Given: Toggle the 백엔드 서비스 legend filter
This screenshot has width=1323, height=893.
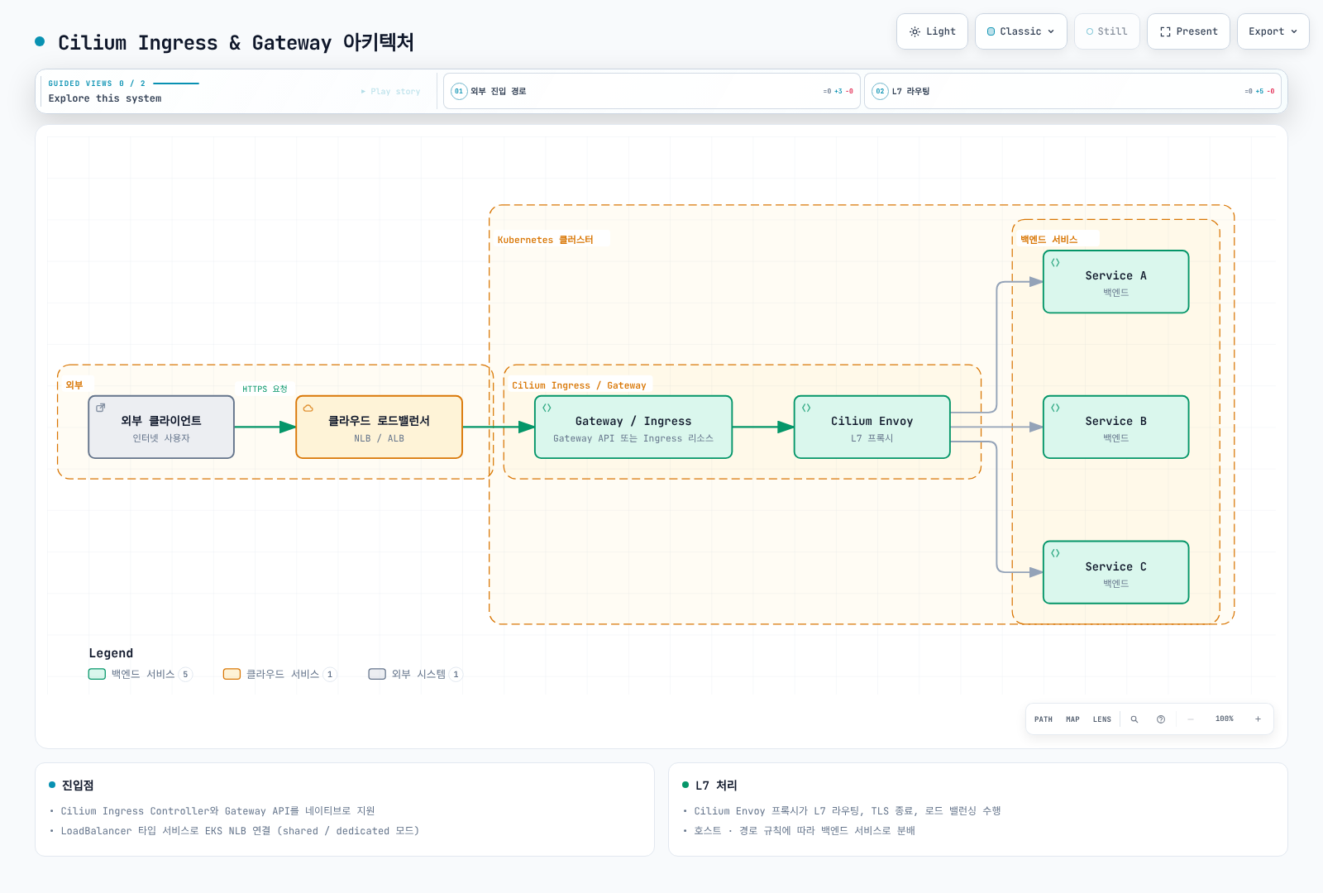Looking at the screenshot, I should [141, 674].
